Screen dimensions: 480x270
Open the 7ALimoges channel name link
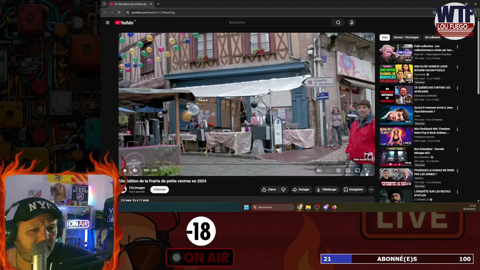pyautogui.click(x=137, y=187)
